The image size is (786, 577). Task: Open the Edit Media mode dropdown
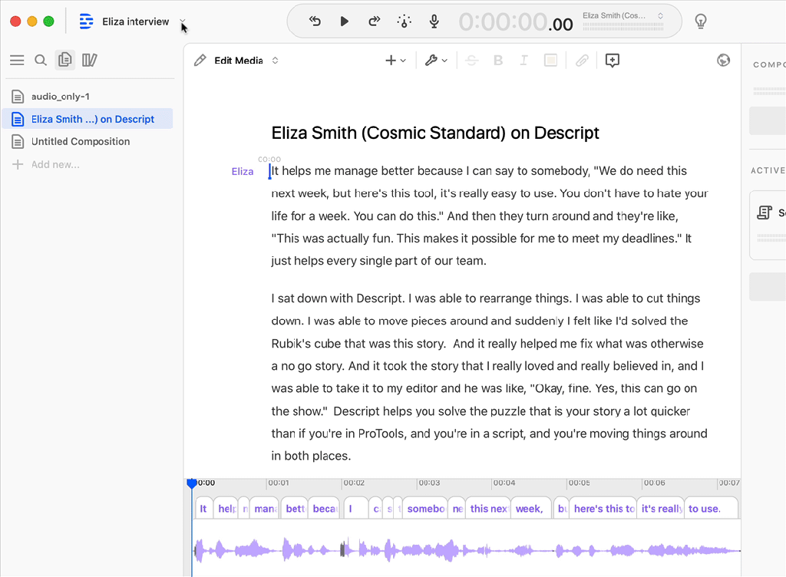coord(246,61)
